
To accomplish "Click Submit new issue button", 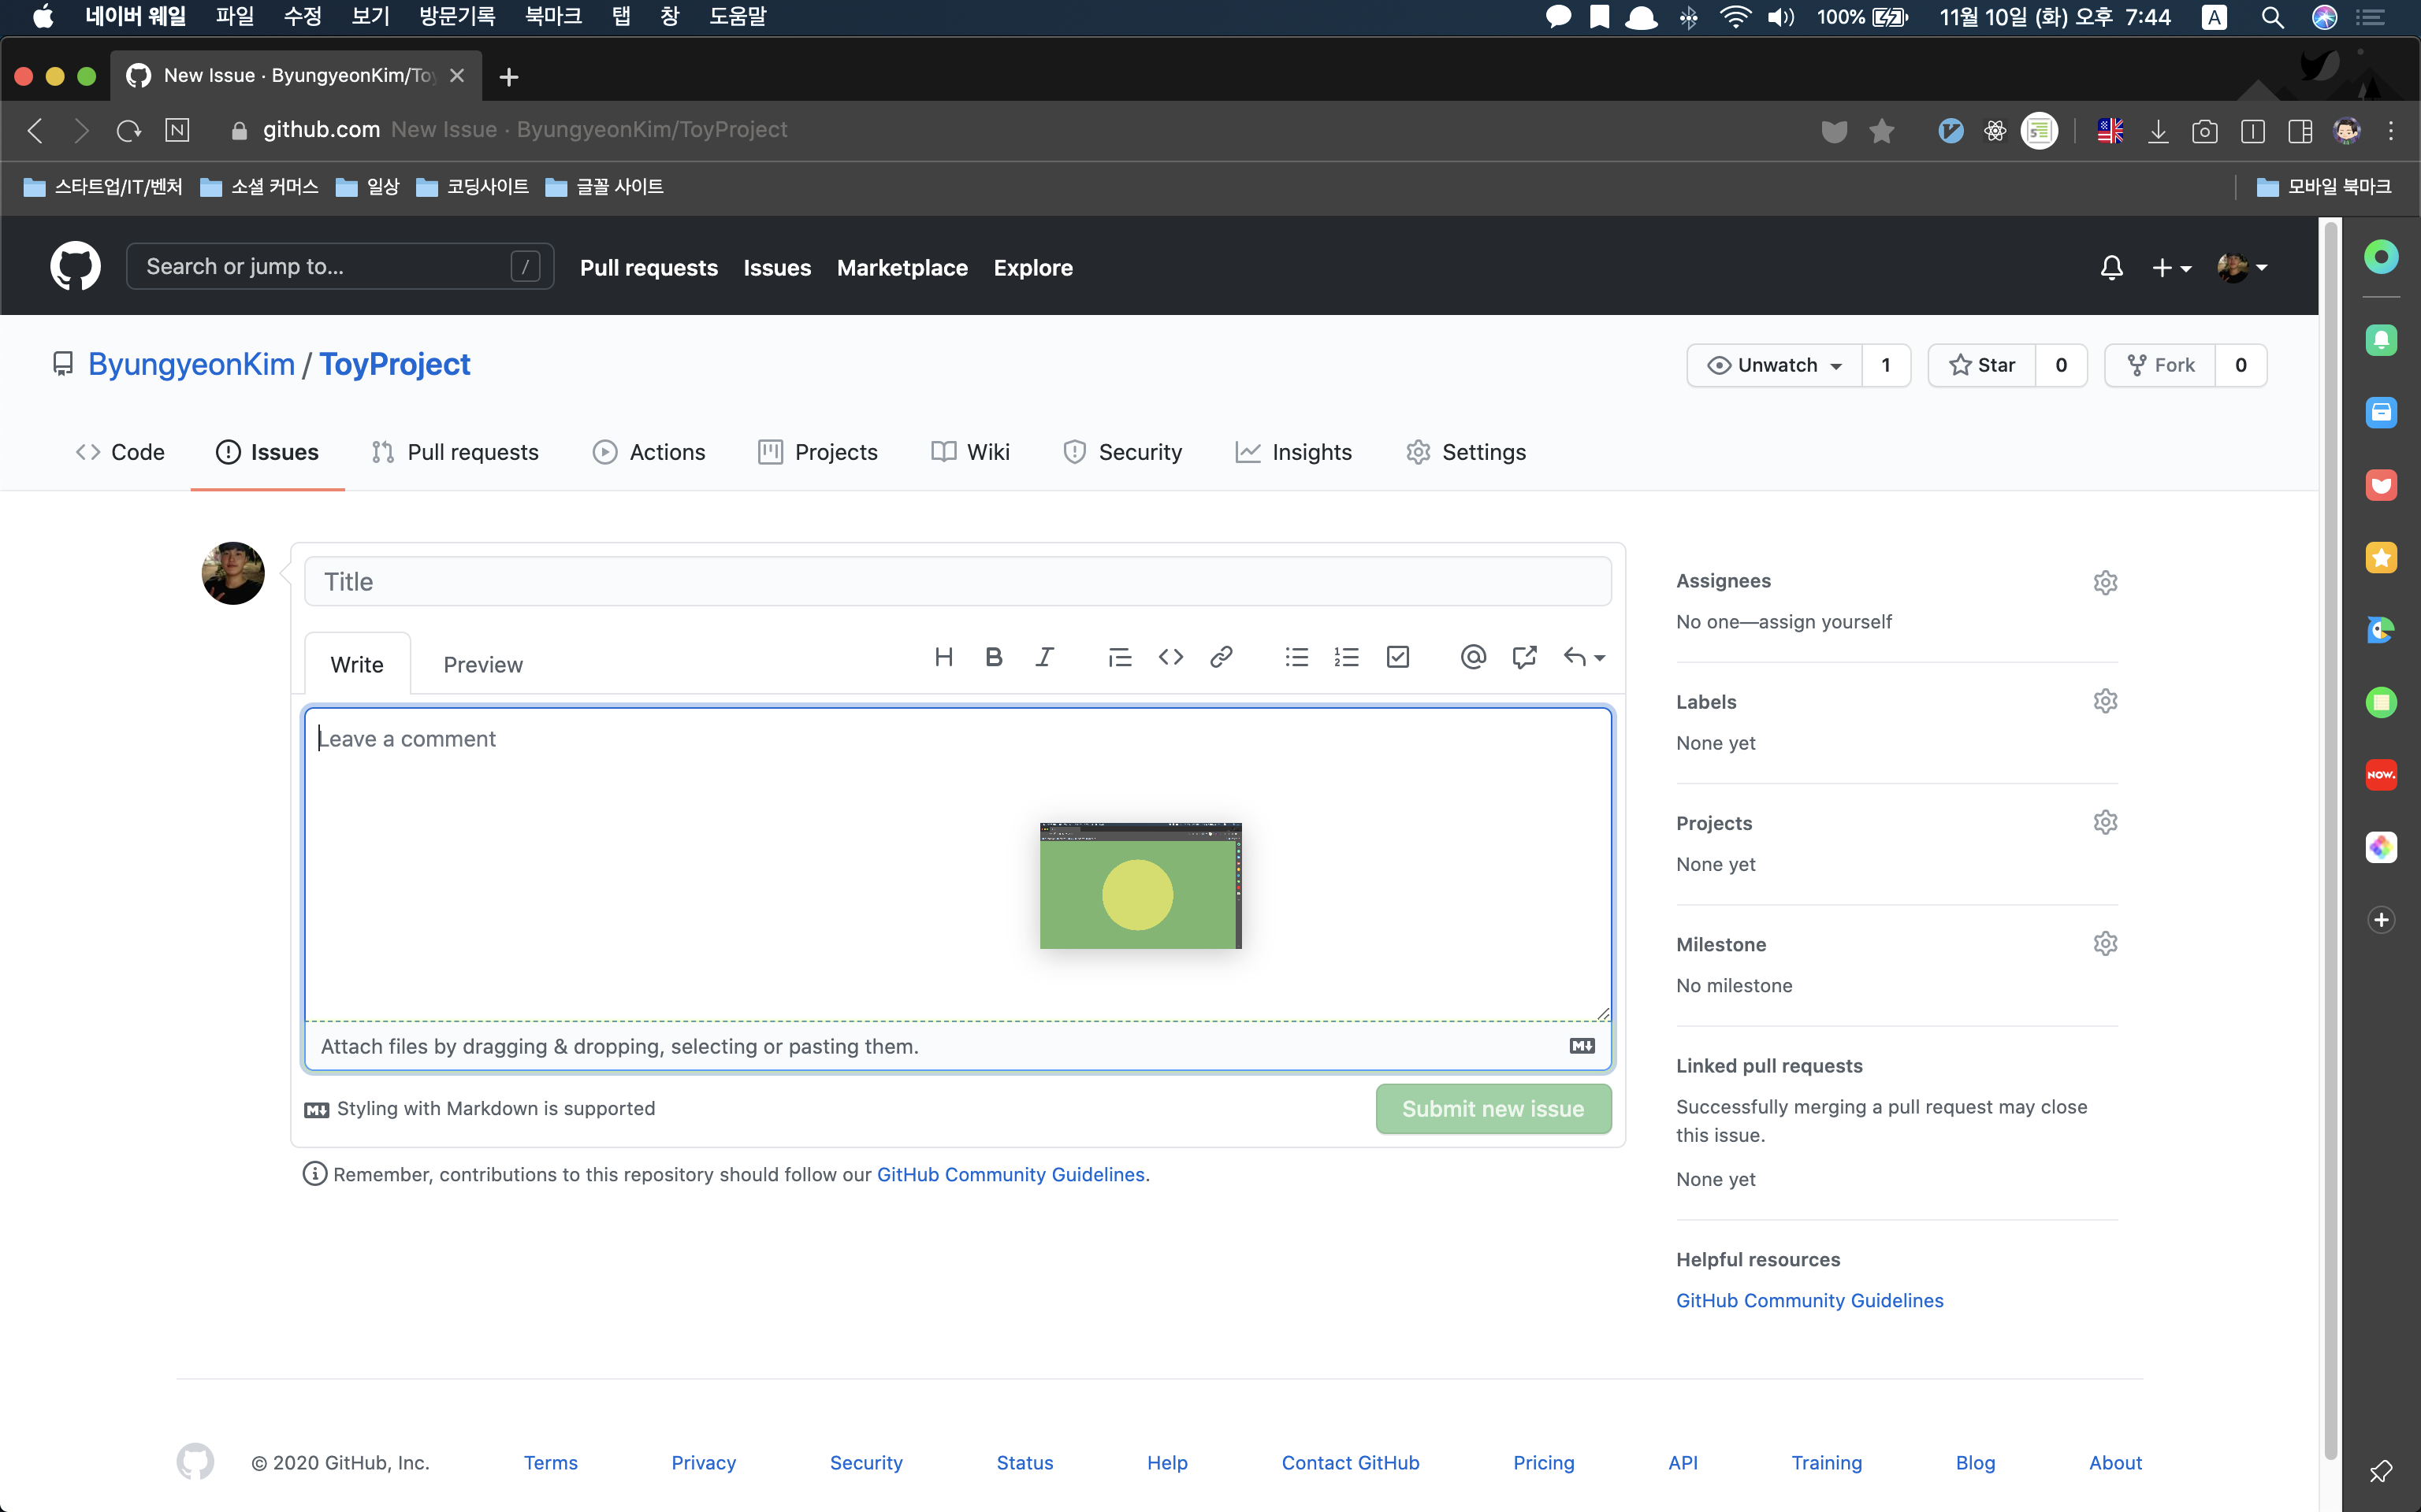I will tap(1493, 1109).
